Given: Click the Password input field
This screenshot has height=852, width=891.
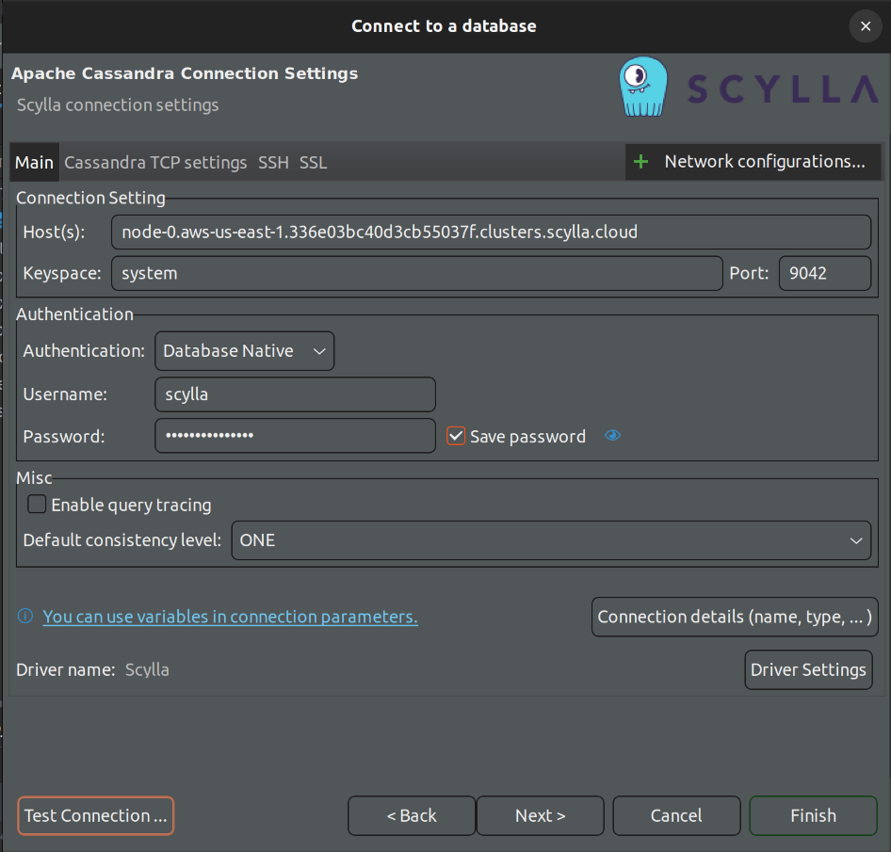Looking at the screenshot, I should tap(295, 436).
